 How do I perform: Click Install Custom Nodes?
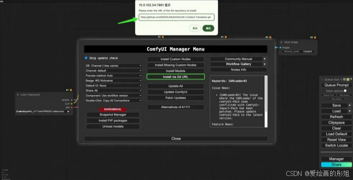pyautogui.click(x=175, y=59)
